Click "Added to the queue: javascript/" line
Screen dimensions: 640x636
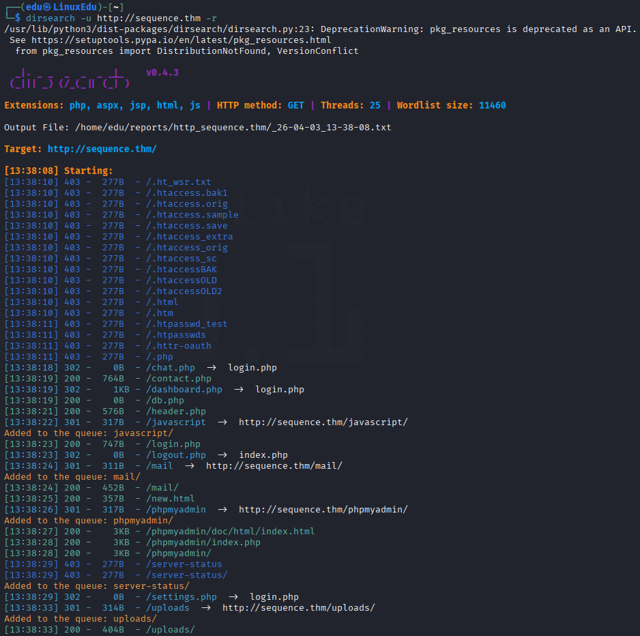pyautogui.click(x=89, y=433)
